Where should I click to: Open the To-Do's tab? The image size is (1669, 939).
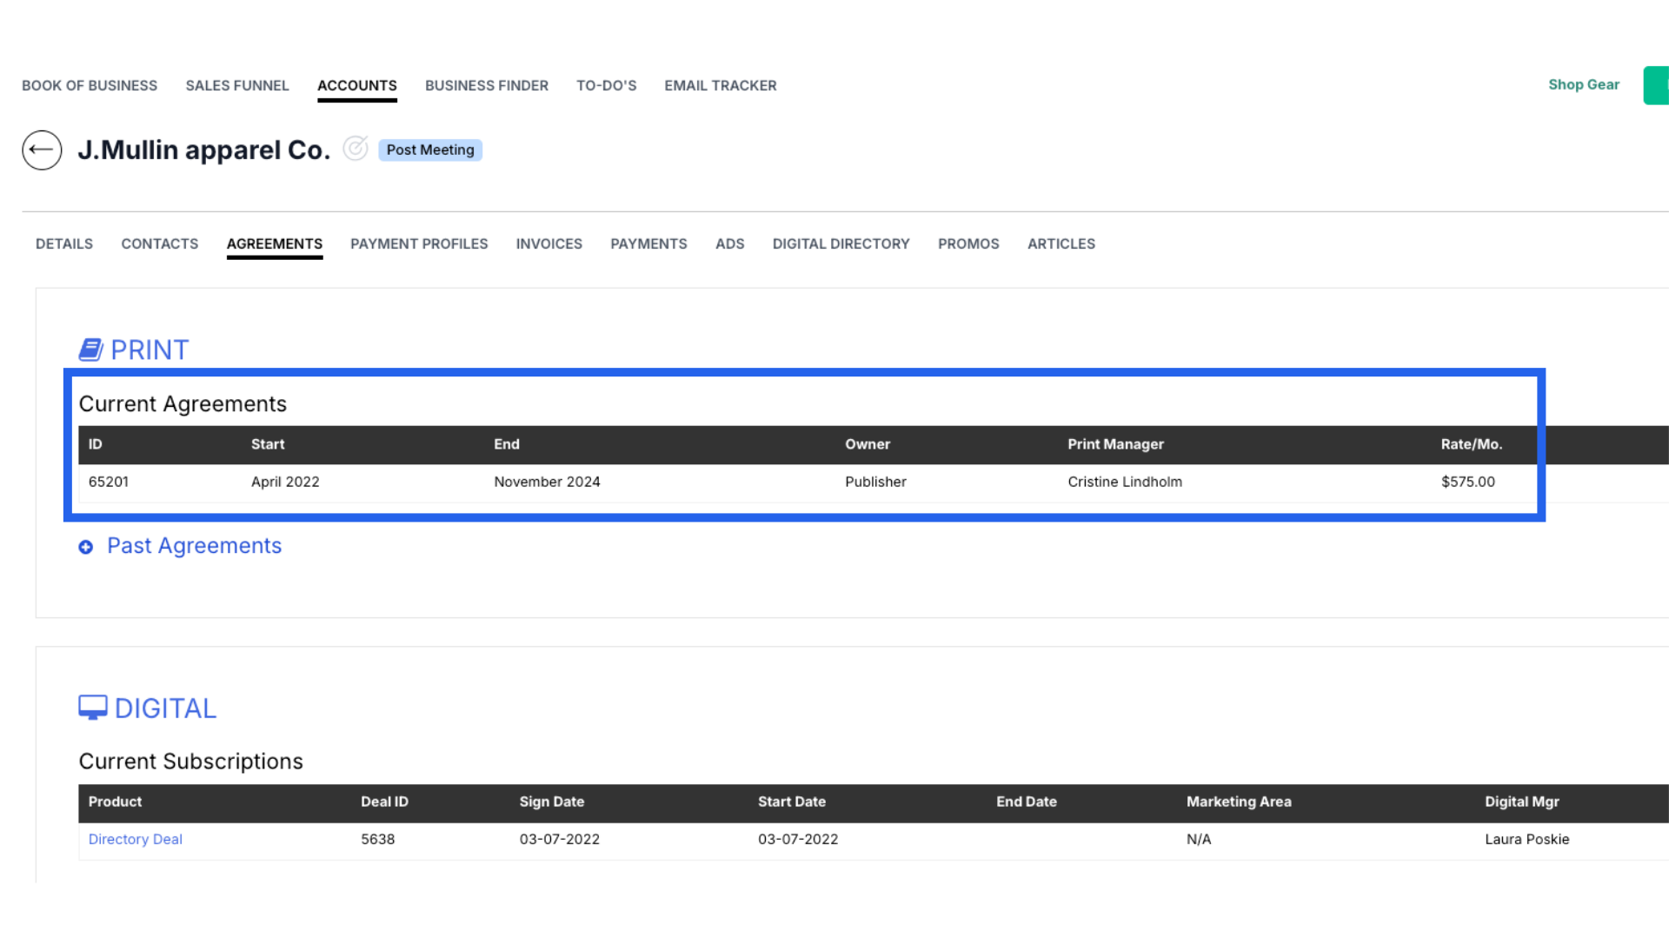click(607, 85)
